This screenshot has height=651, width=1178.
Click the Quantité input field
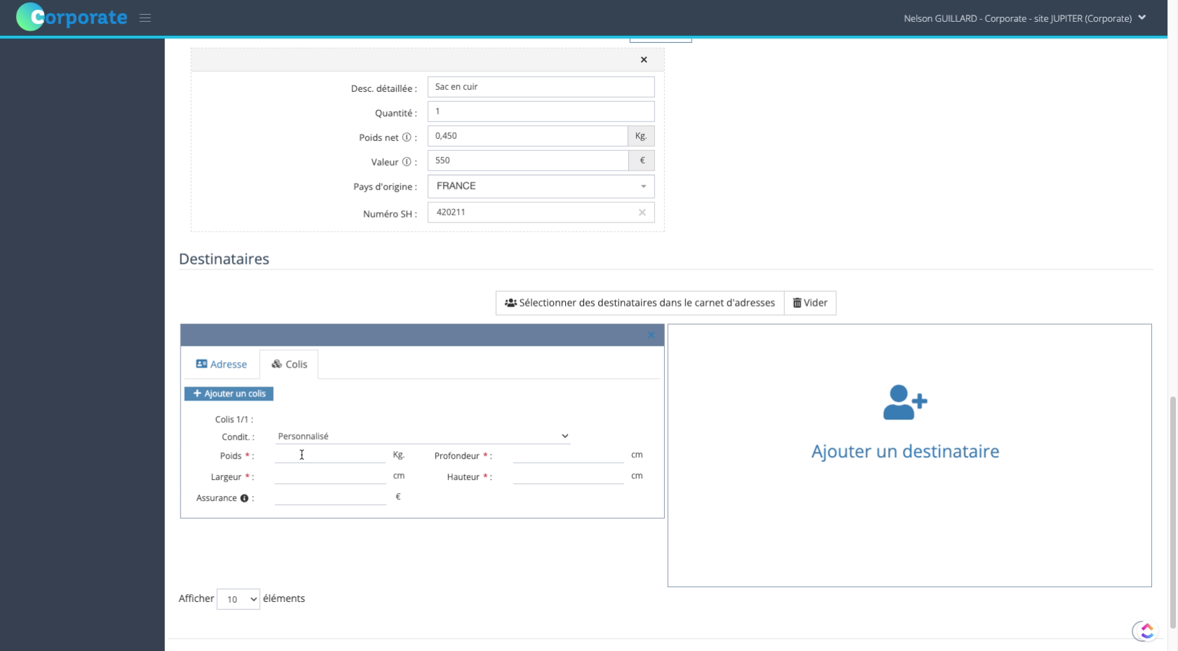pos(541,112)
